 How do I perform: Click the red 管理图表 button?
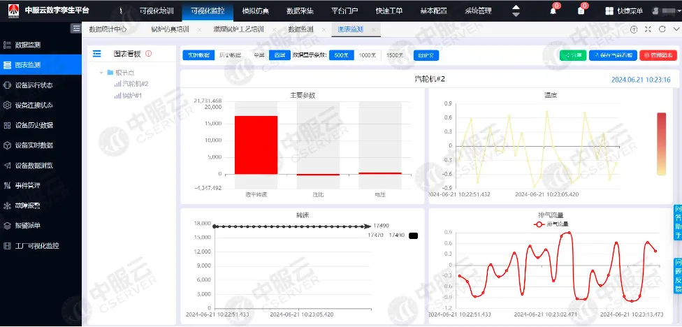click(x=658, y=55)
